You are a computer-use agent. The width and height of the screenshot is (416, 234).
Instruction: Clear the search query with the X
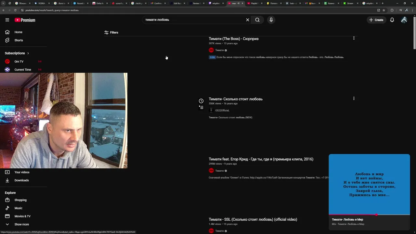[248, 20]
